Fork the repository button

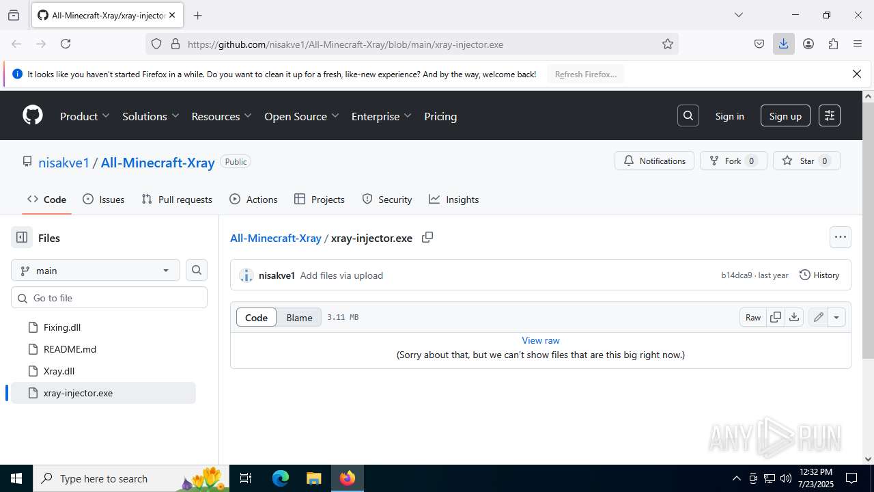[733, 161]
